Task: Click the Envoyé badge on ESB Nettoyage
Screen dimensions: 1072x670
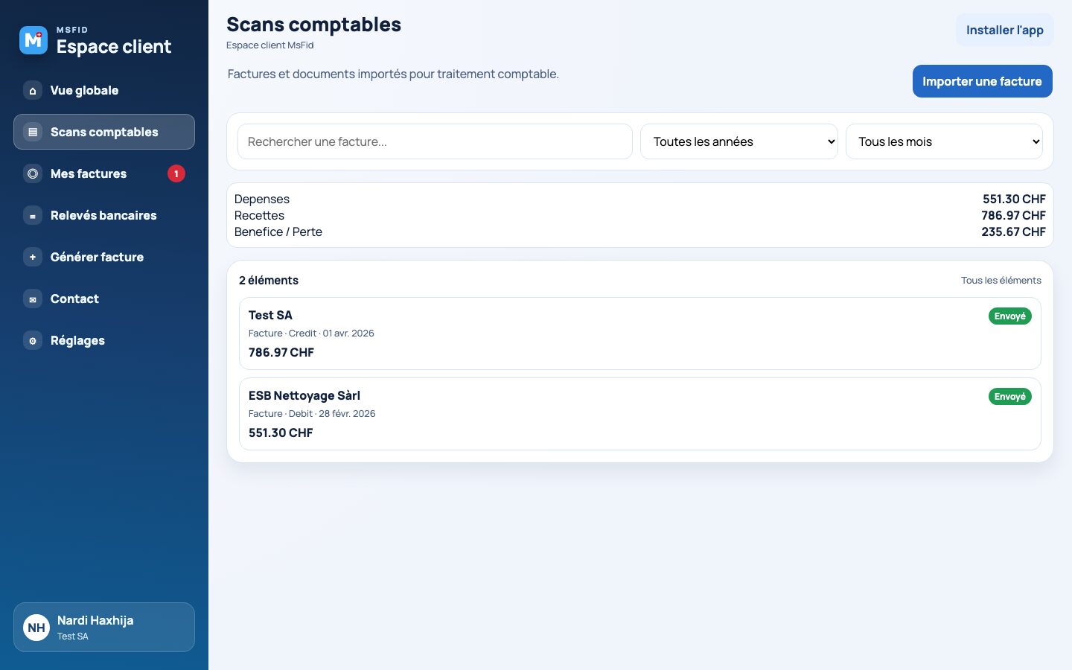Action: pos(1009,396)
